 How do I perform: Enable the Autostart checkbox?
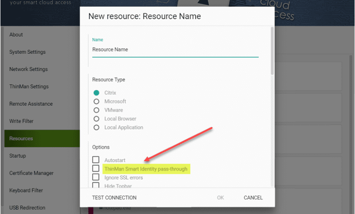pos(96,160)
